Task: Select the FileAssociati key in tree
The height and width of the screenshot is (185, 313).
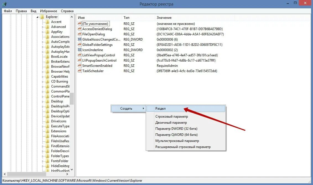Action: [x=60, y=136]
